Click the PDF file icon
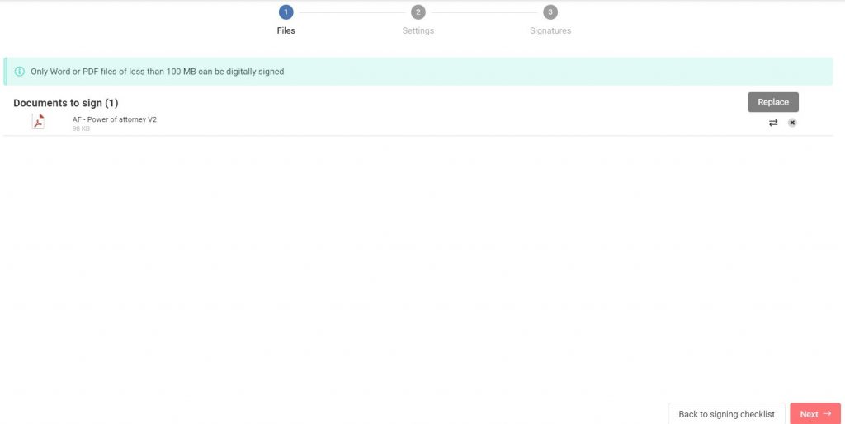 pyautogui.click(x=38, y=122)
